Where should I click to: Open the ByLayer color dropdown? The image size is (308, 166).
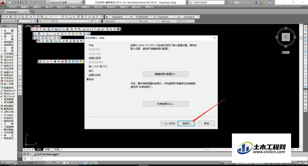click(125, 21)
